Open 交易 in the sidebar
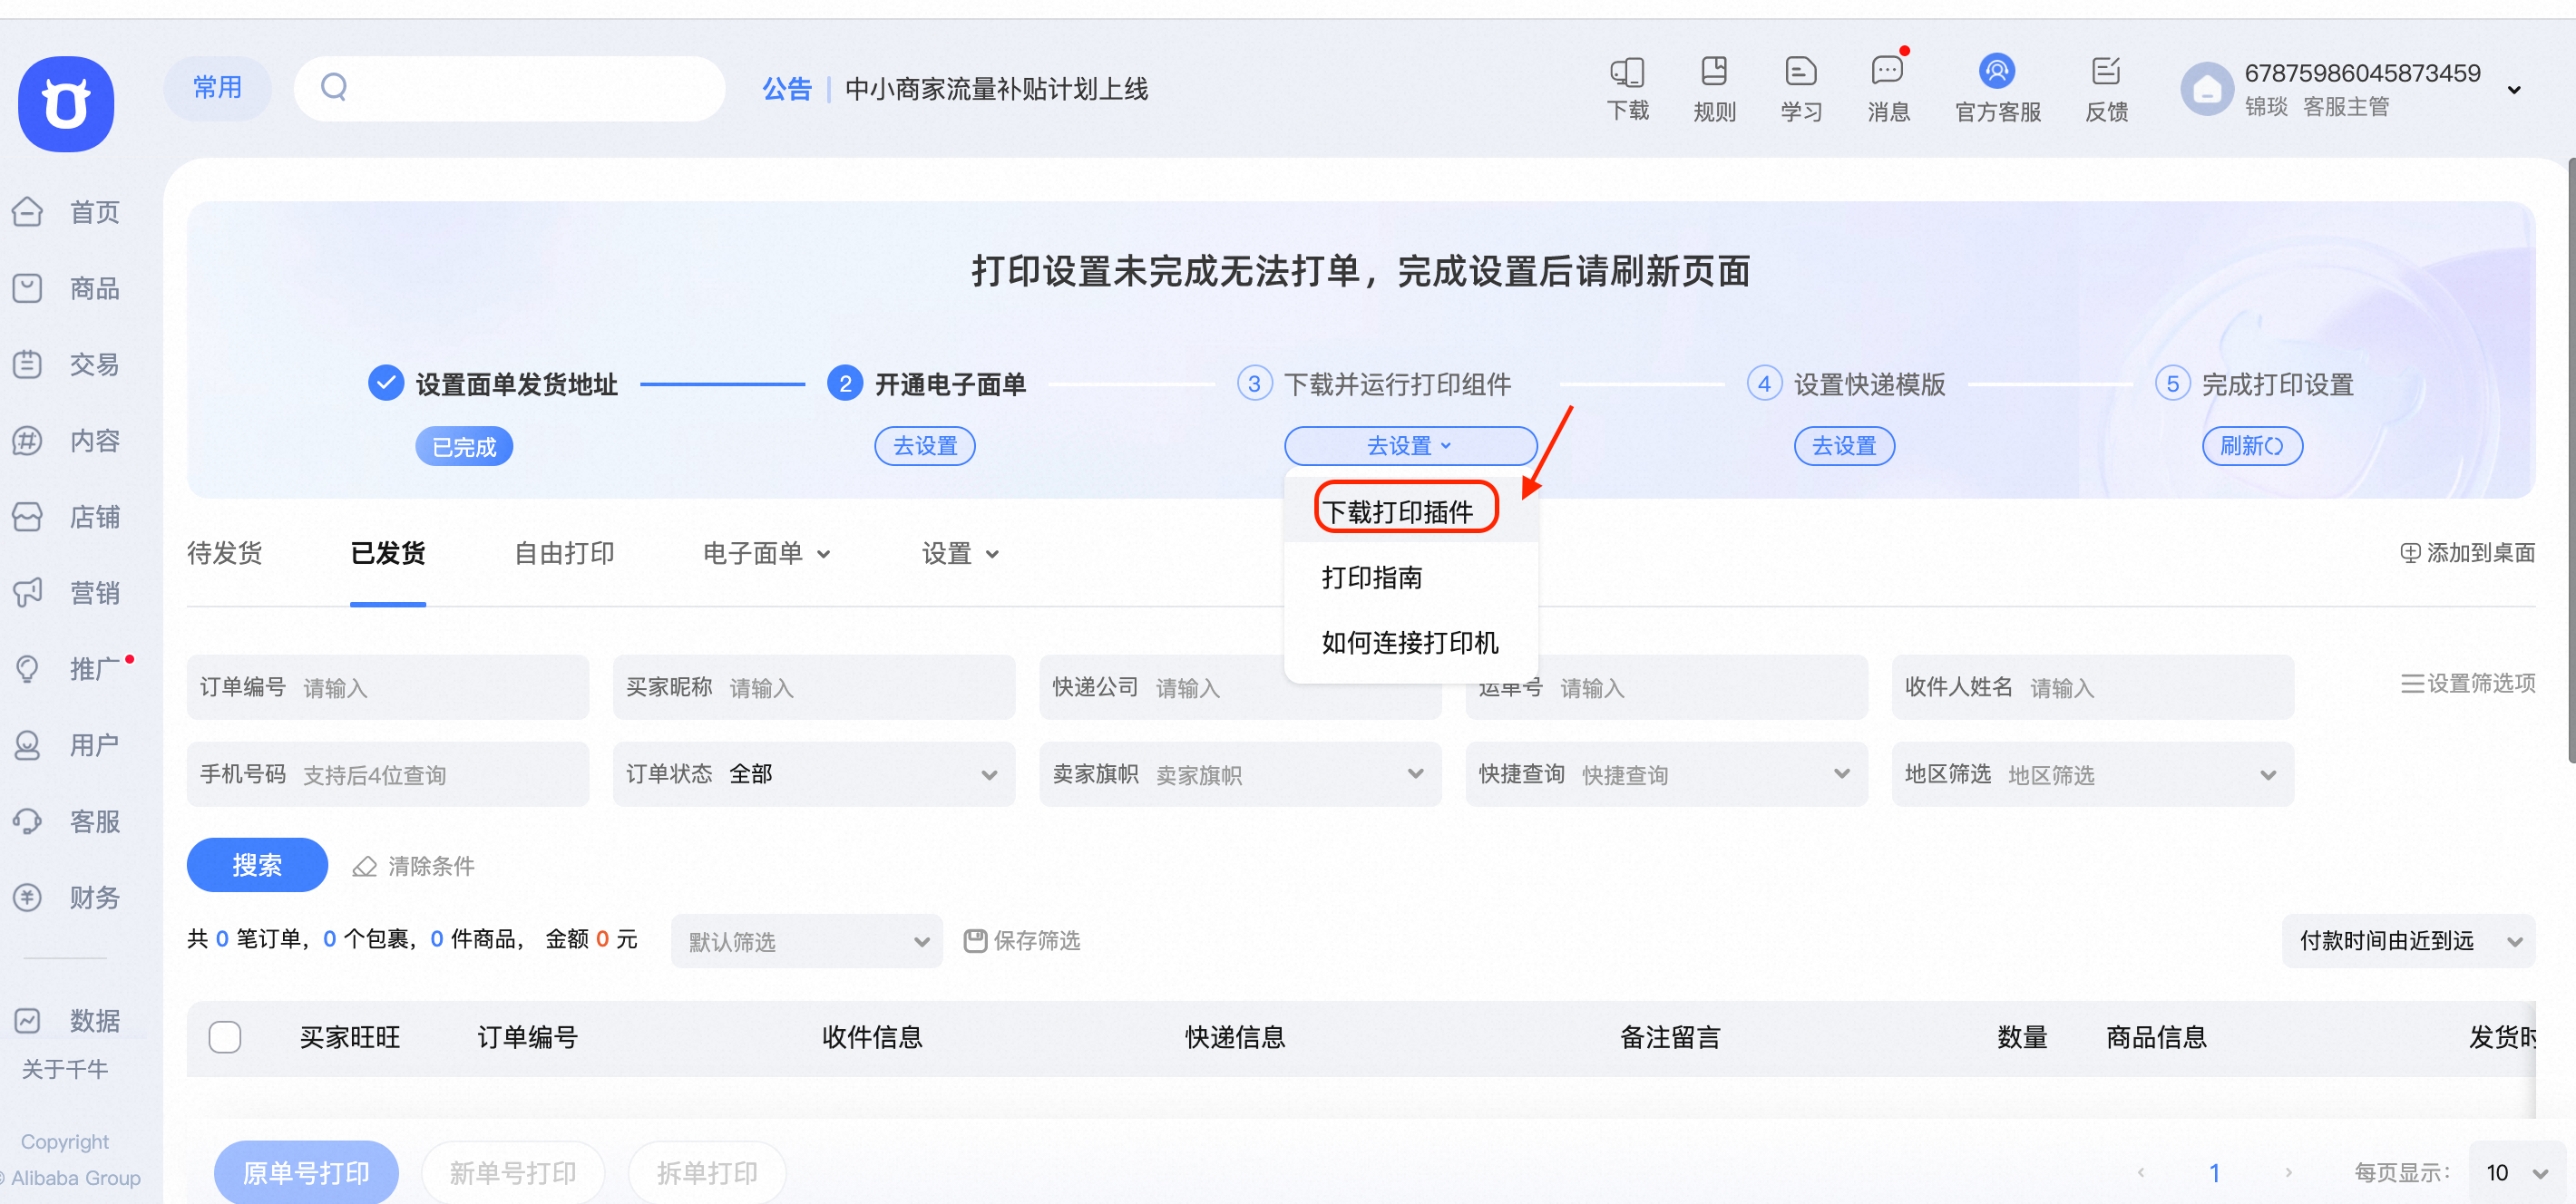 (66, 364)
